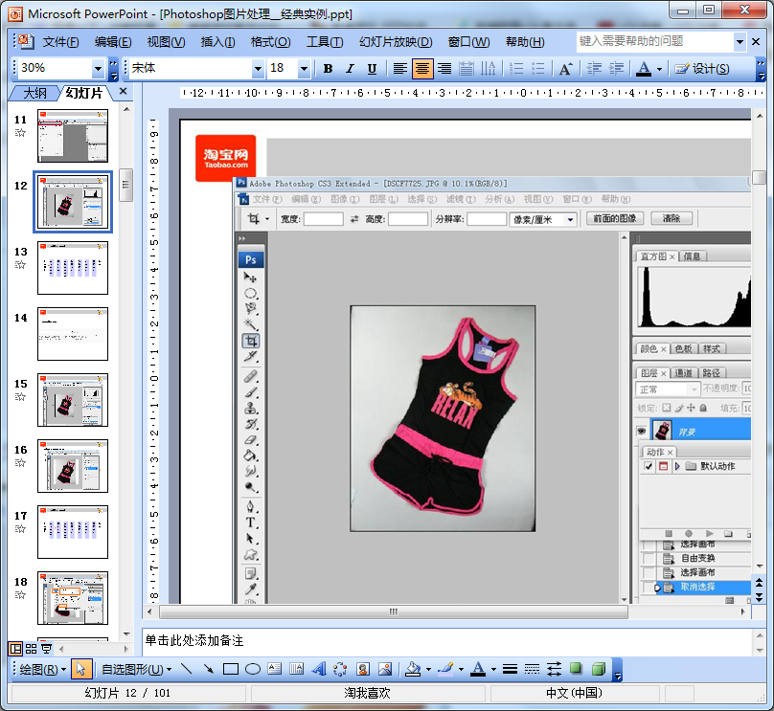Open the arrow style options
Screen dimensions: 774x711
tap(554, 669)
